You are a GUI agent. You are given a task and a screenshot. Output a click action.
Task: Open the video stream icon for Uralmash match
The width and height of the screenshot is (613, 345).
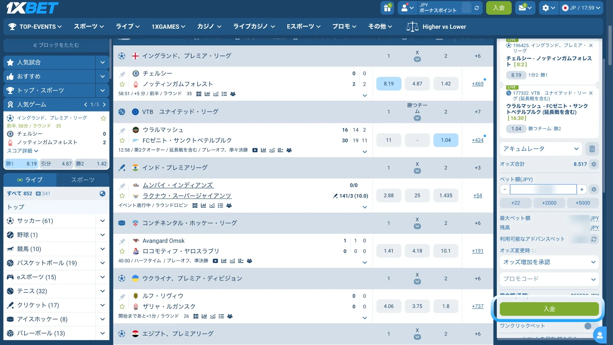tap(255, 150)
